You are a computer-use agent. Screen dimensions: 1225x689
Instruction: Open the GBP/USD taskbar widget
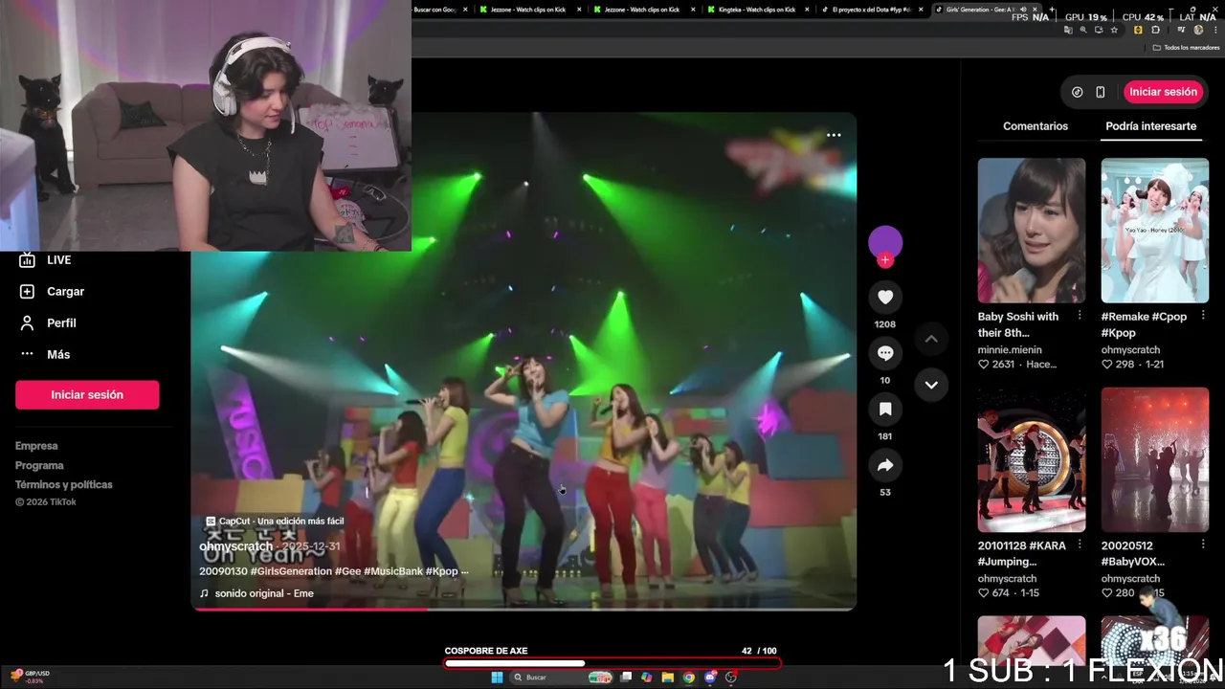pyautogui.click(x=31, y=677)
